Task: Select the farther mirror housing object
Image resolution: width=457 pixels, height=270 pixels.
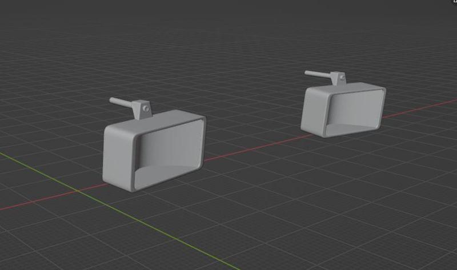Action: (x=343, y=110)
